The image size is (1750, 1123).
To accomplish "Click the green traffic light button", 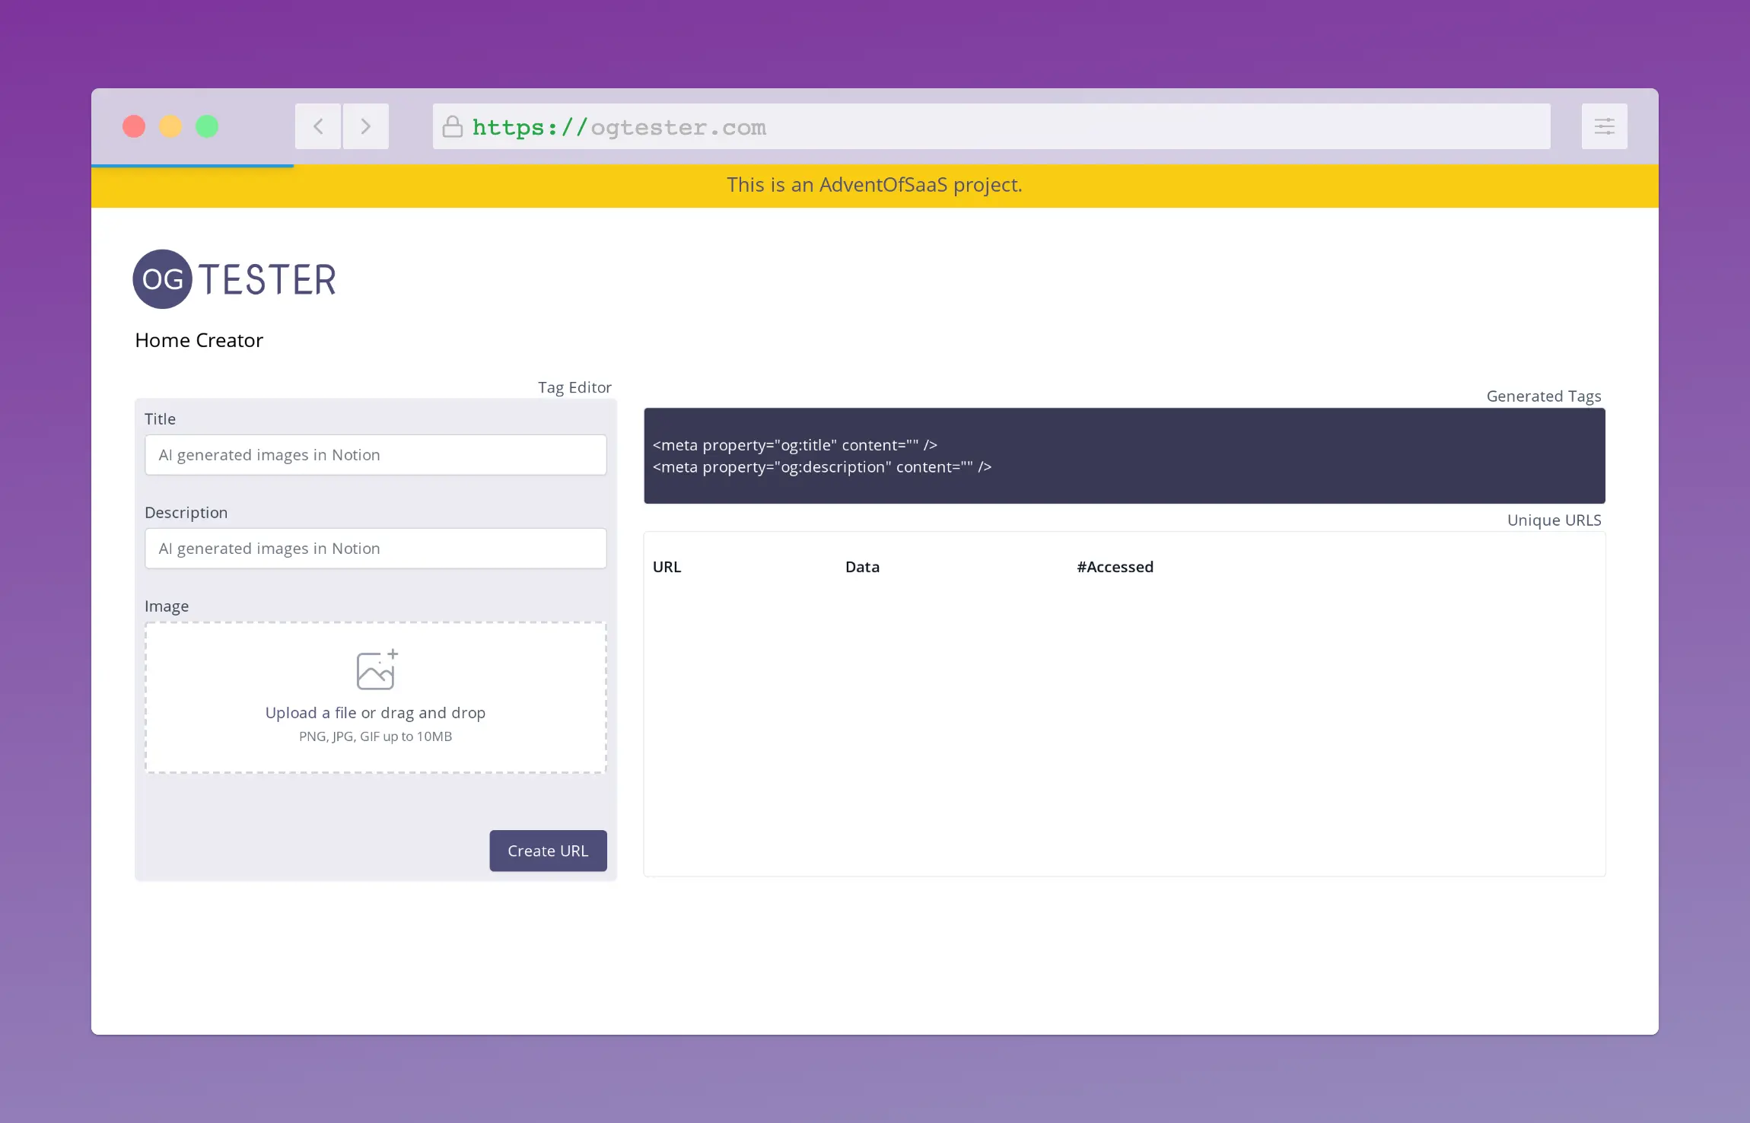I will pyautogui.click(x=207, y=126).
